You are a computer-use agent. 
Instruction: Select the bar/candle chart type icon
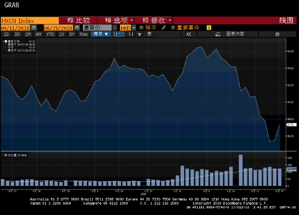131,34
